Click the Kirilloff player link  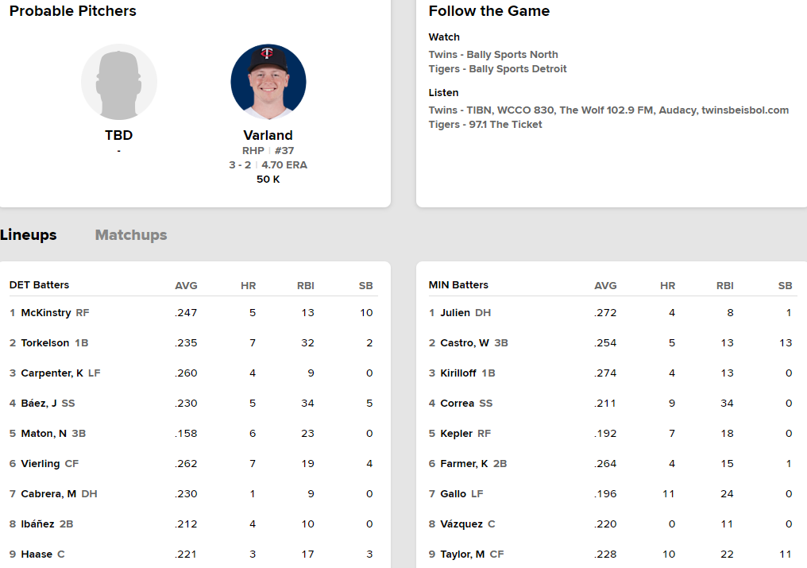tap(460, 373)
